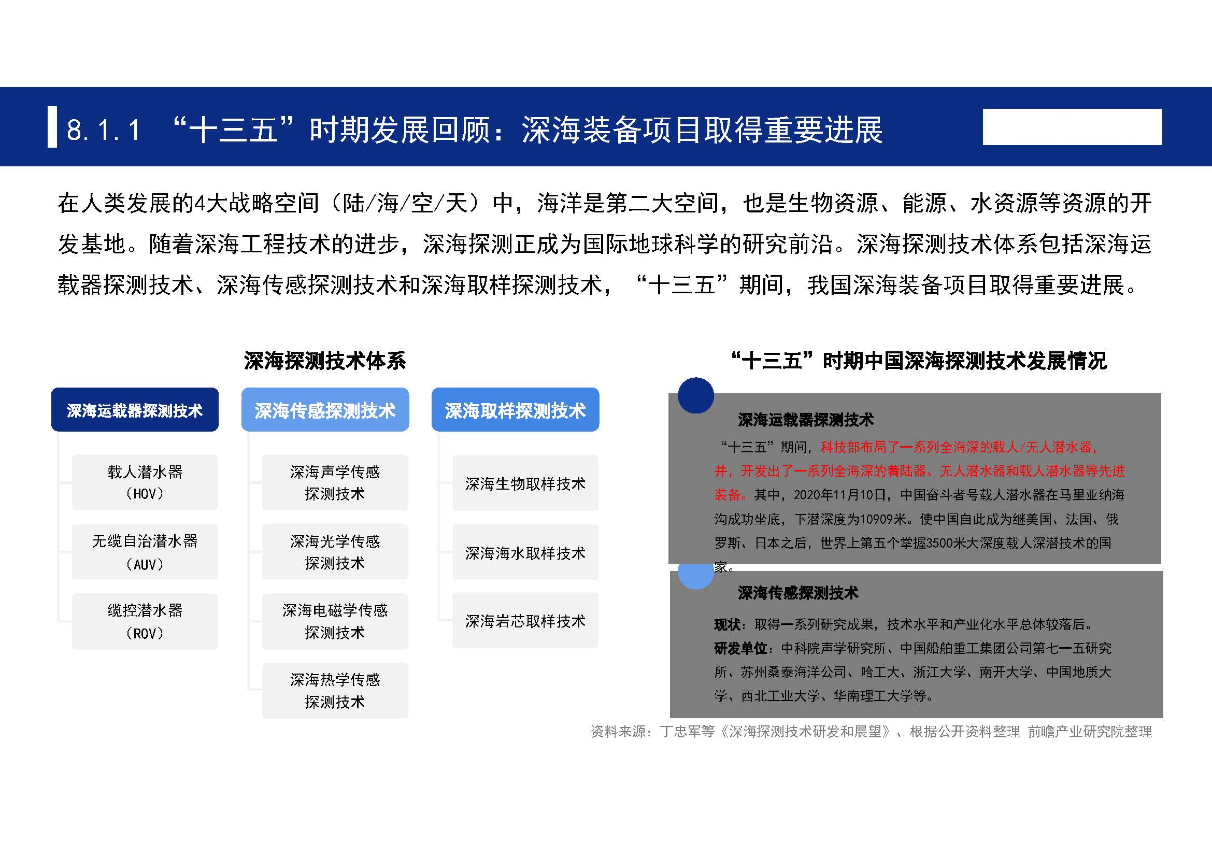Select the "深海岩芯取样技术" box
Screen dimensions: 1212x857
pos(525,621)
